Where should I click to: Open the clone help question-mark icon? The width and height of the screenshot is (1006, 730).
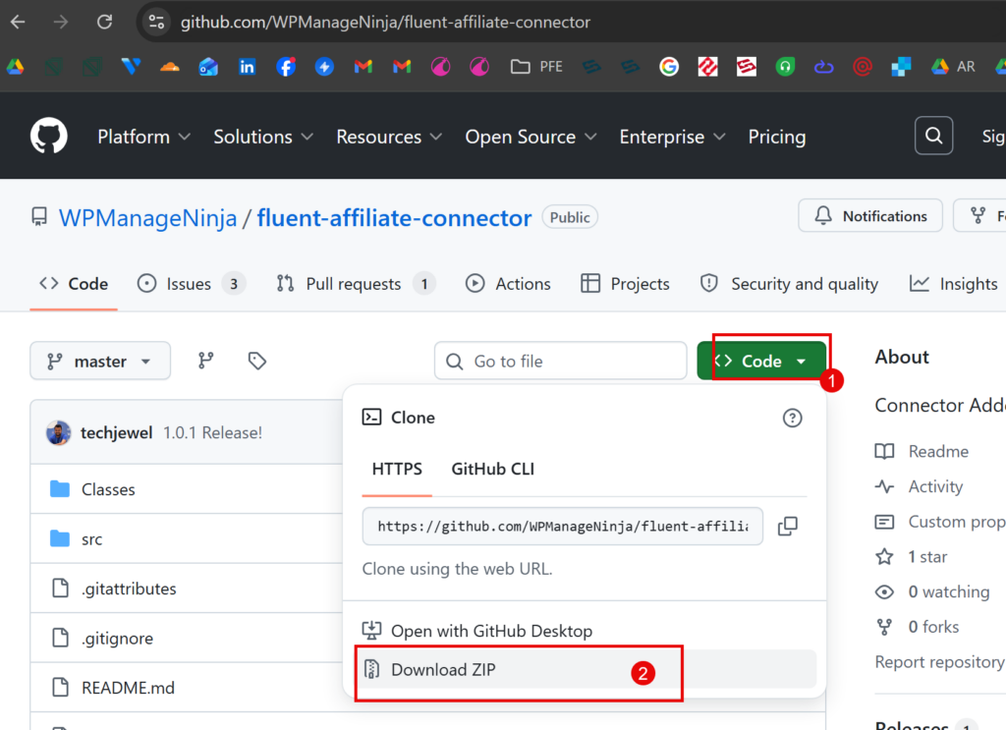(x=792, y=418)
